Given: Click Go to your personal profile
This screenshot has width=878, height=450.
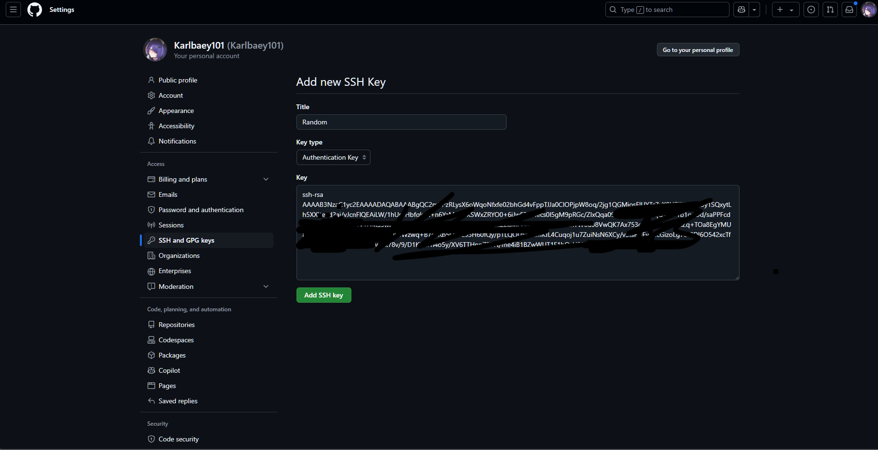Looking at the screenshot, I should [x=698, y=50].
